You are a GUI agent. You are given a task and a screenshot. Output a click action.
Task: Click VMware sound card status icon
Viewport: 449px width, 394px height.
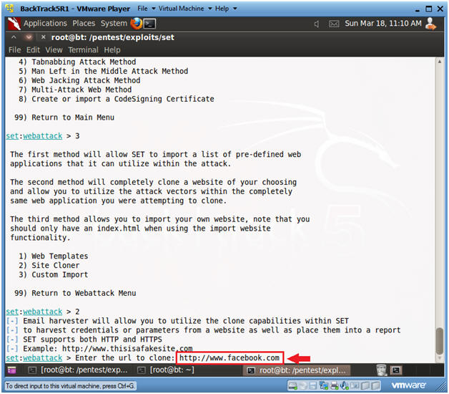tap(344, 385)
